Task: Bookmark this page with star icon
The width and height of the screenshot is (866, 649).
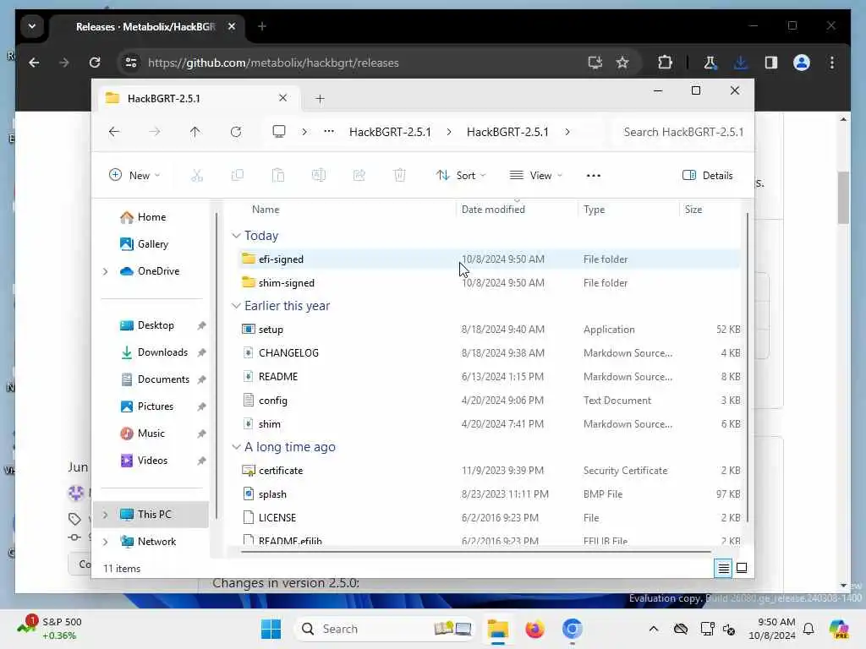Action: 622,63
